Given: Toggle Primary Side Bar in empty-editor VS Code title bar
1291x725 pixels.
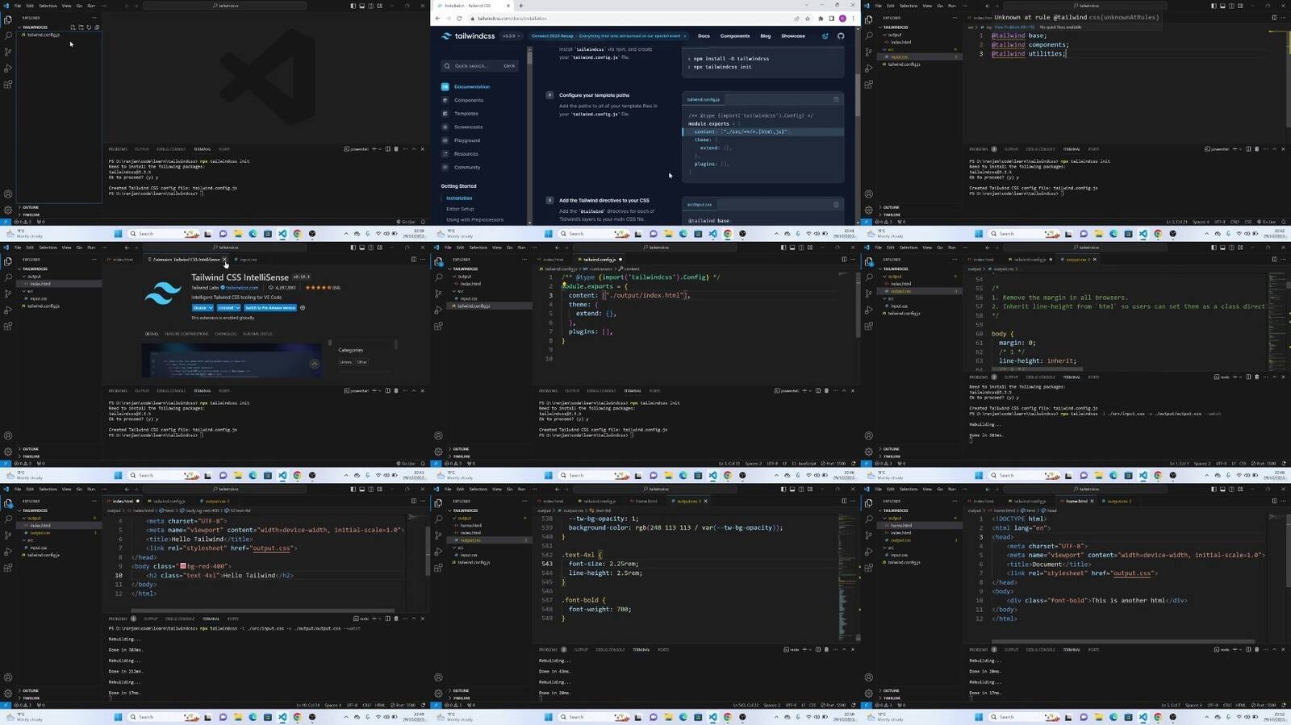Looking at the screenshot, I should pyautogui.click(x=353, y=6).
